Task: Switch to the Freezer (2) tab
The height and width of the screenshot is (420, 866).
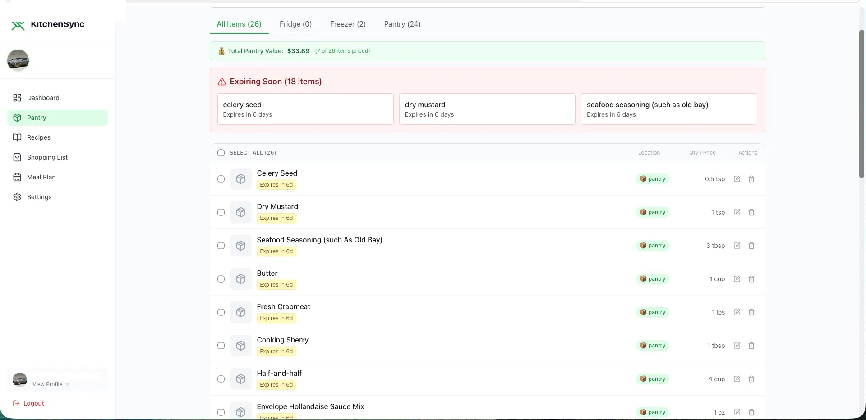Action: click(348, 24)
